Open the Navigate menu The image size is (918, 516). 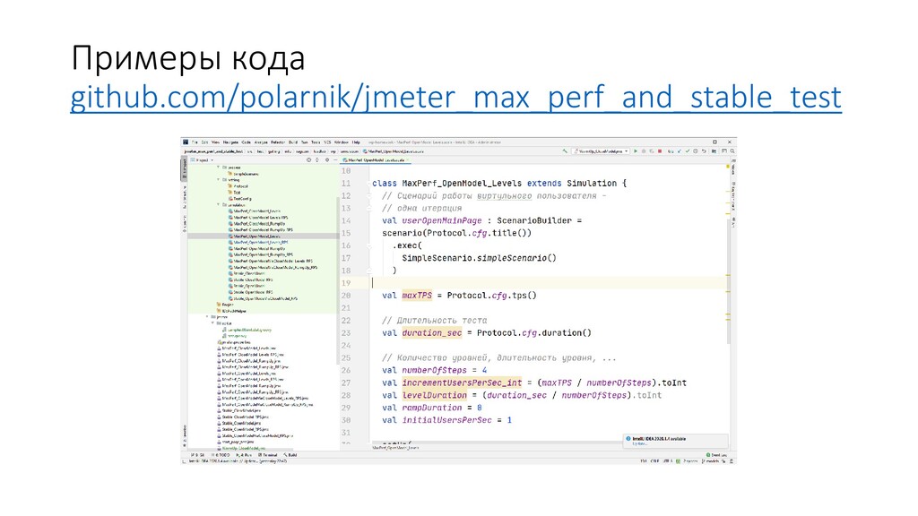pyautogui.click(x=230, y=142)
